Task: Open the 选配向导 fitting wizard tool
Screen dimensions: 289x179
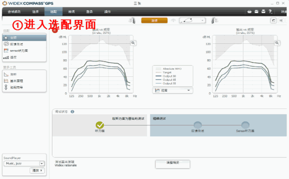Action: pos(24,87)
